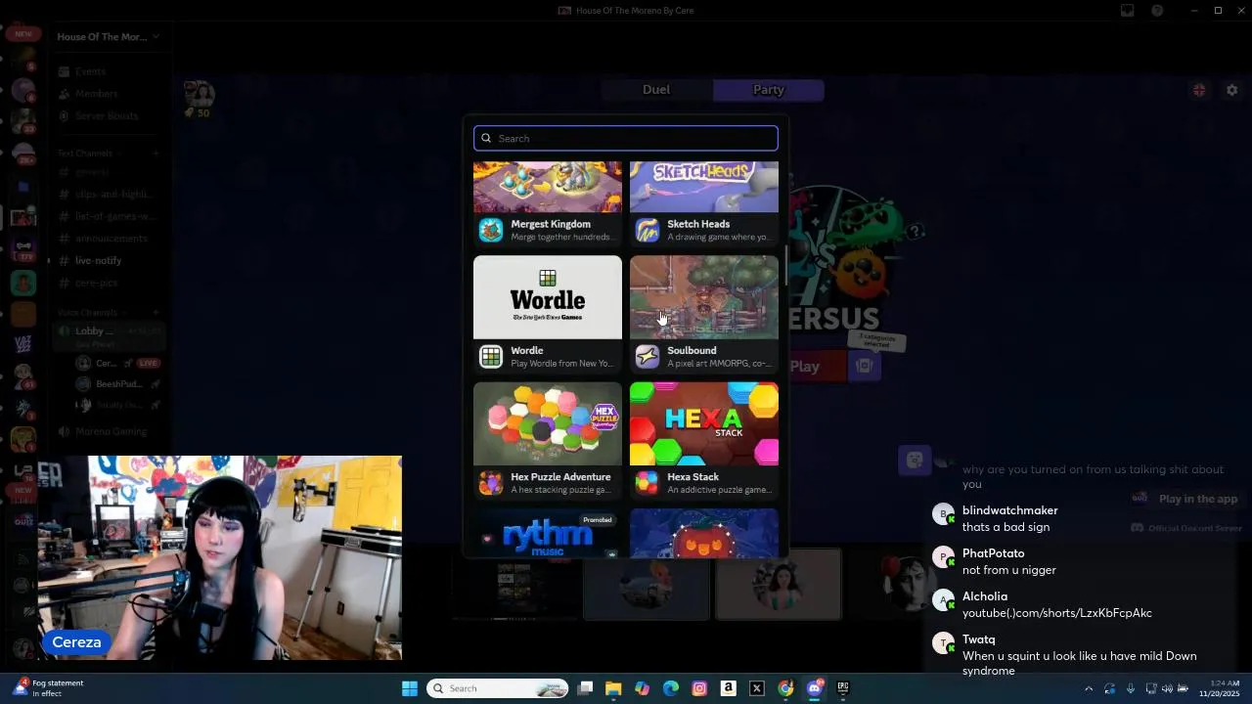Click Twatq's avatar in chat
Screen dimensions: 1252x704
pos(943,643)
